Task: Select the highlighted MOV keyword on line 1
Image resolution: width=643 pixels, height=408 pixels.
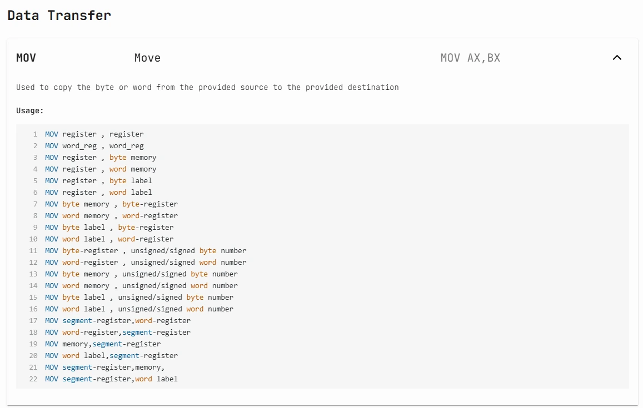Action: [x=51, y=134]
